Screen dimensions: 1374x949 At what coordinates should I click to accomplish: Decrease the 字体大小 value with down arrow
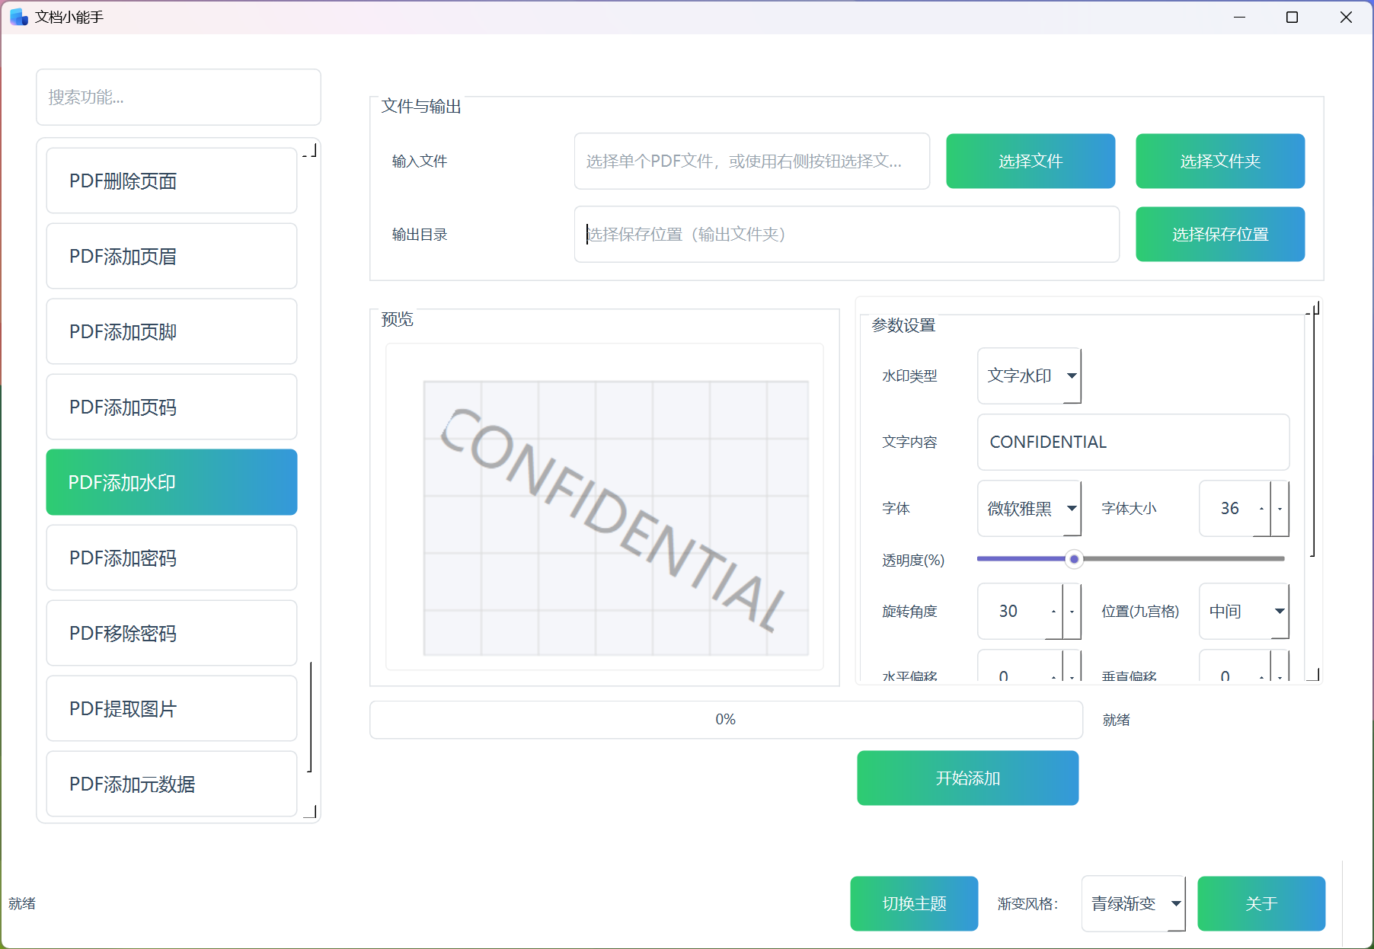coord(1280,509)
